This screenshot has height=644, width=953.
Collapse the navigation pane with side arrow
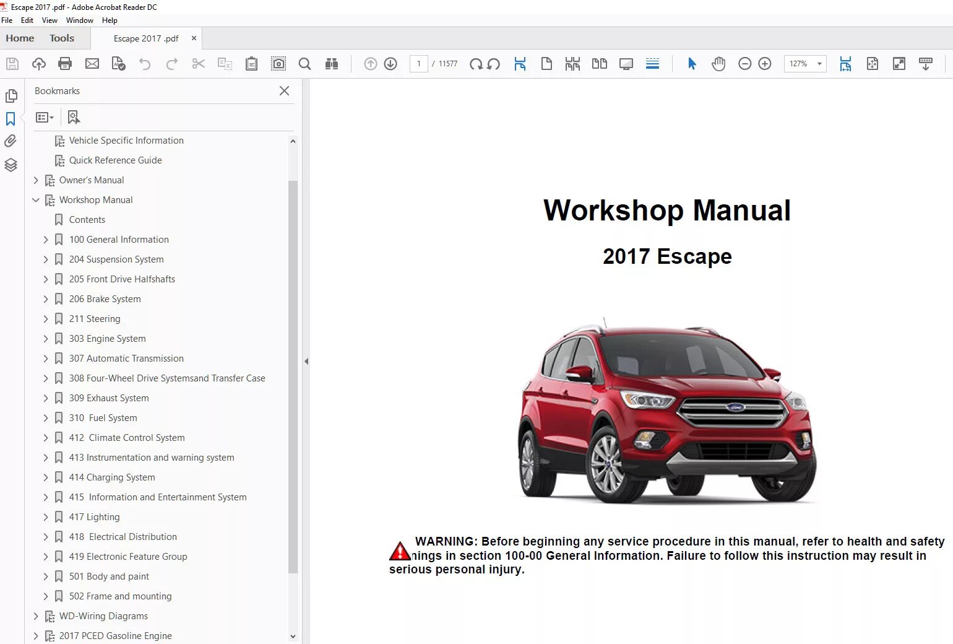(x=306, y=361)
